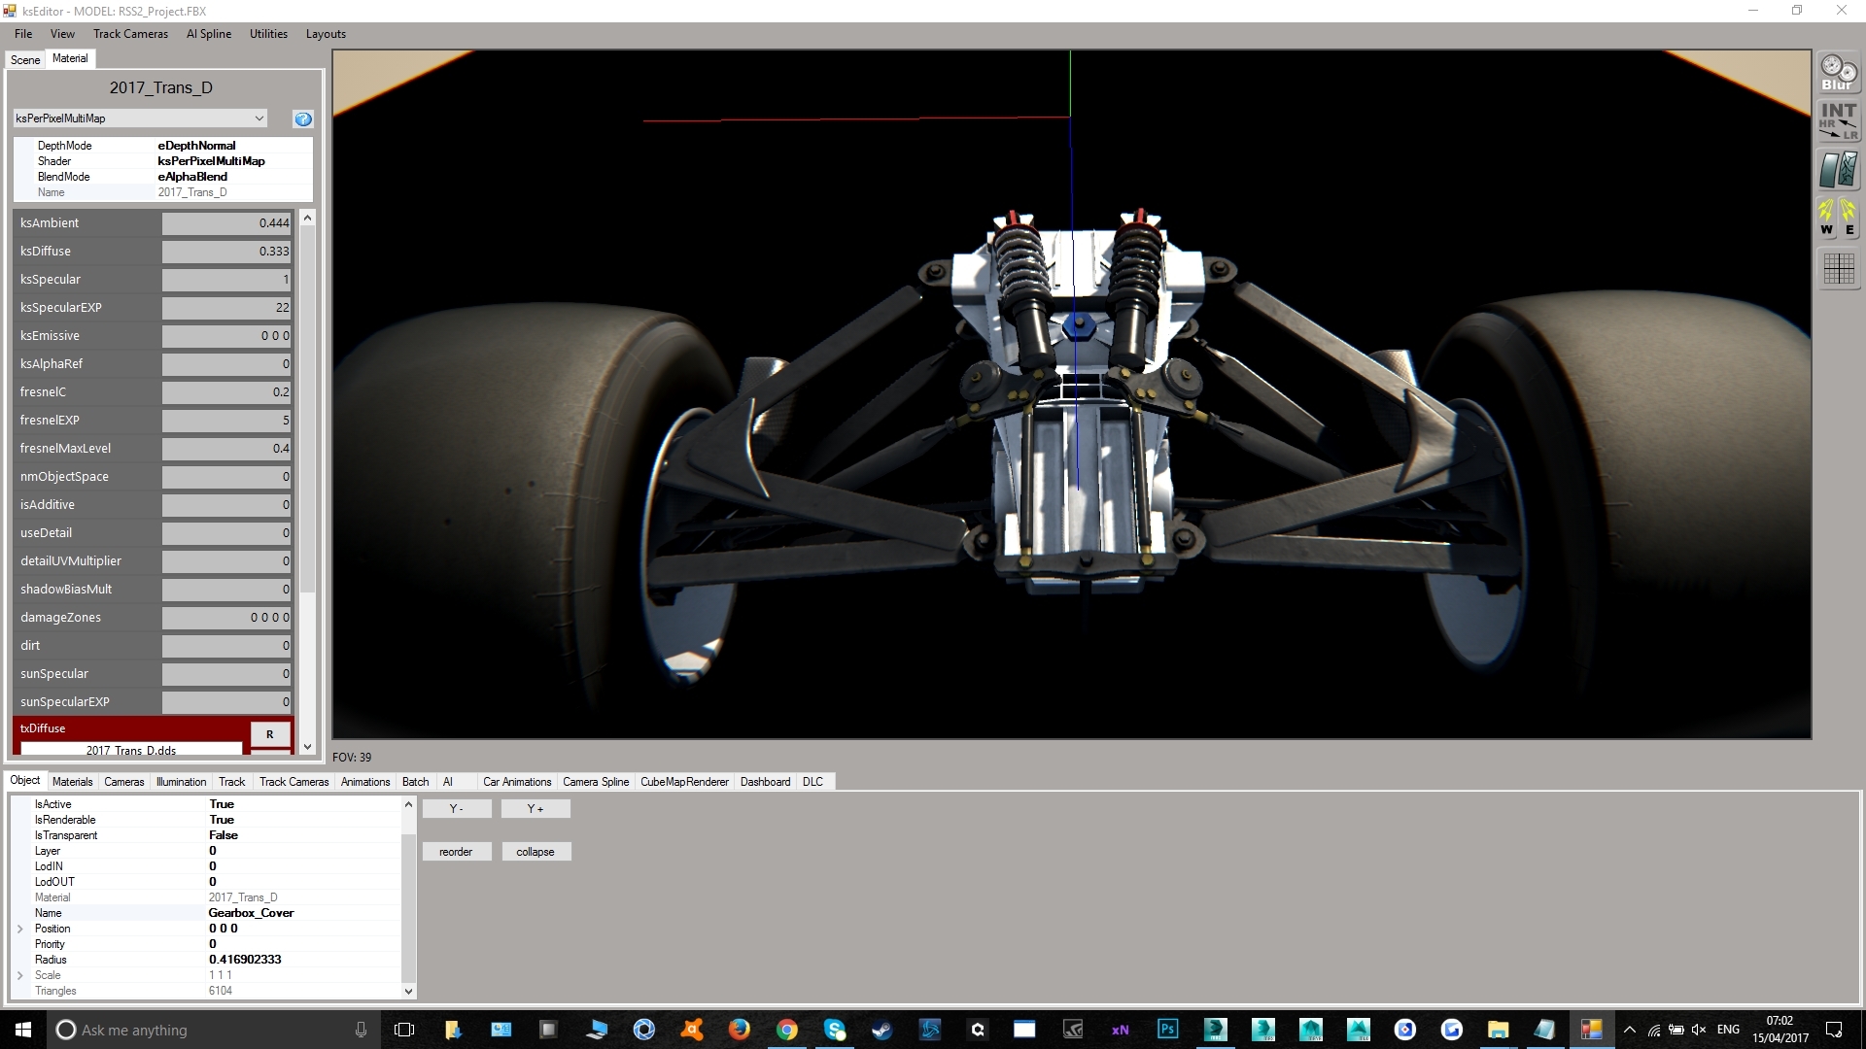1866x1049 pixels.
Task: Open the Windows Start menu
Action: tap(23, 1030)
